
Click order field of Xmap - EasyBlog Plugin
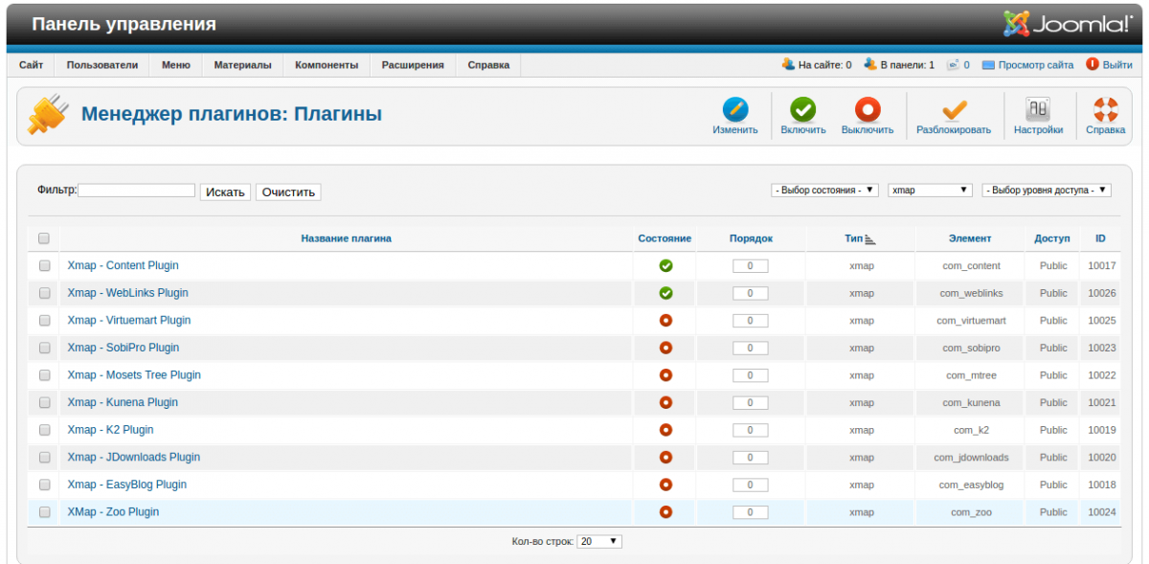coord(750,485)
